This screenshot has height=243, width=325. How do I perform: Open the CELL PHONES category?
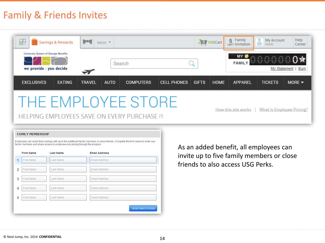point(174,83)
